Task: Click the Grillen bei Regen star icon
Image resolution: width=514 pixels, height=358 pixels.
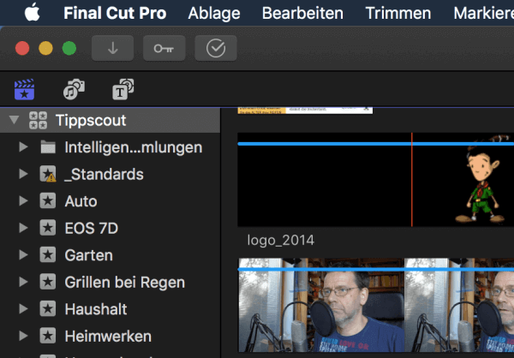Action: 48,282
